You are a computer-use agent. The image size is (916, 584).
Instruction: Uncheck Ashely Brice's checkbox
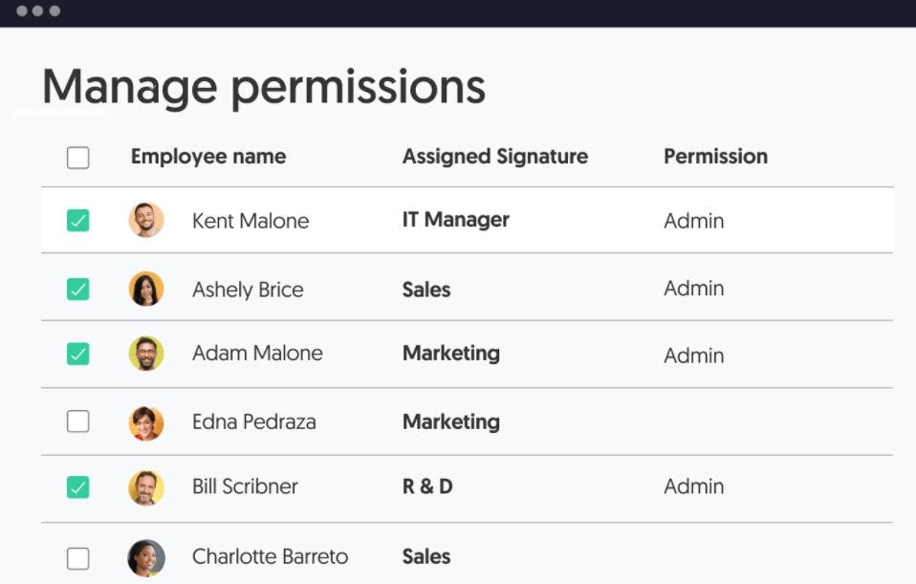(x=77, y=289)
